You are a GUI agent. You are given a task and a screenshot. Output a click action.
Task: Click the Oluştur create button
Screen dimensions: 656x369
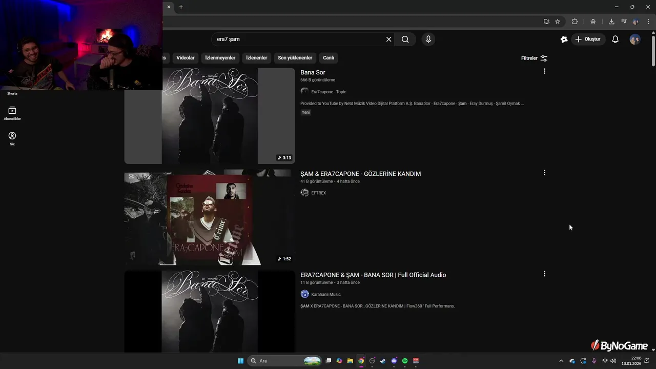(x=588, y=39)
